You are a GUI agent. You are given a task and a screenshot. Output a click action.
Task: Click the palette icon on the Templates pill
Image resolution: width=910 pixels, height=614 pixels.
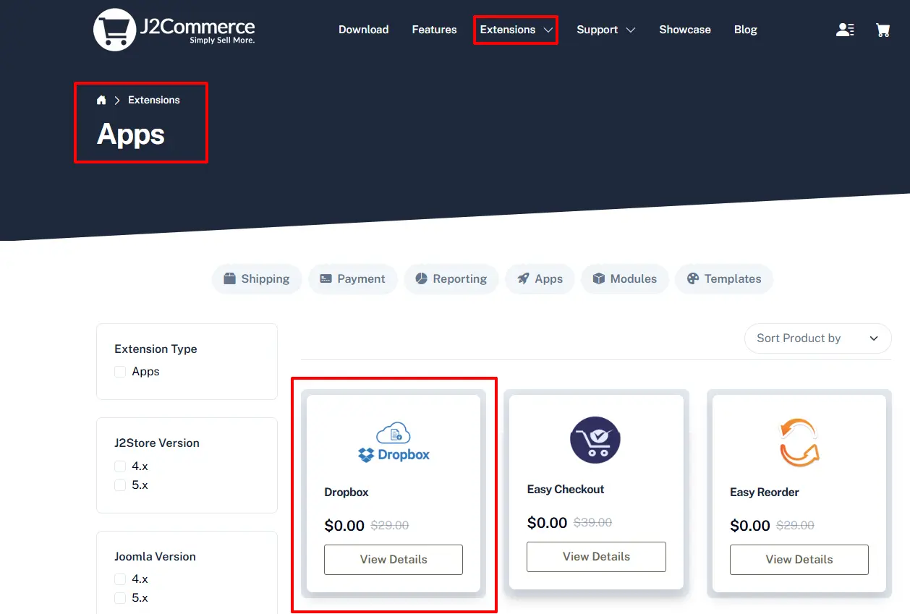[693, 278]
